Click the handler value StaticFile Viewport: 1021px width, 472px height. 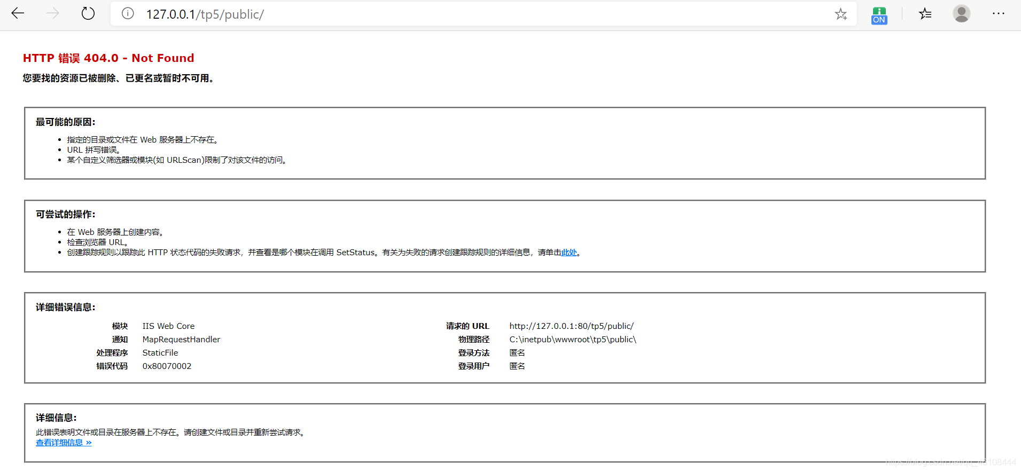point(160,353)
